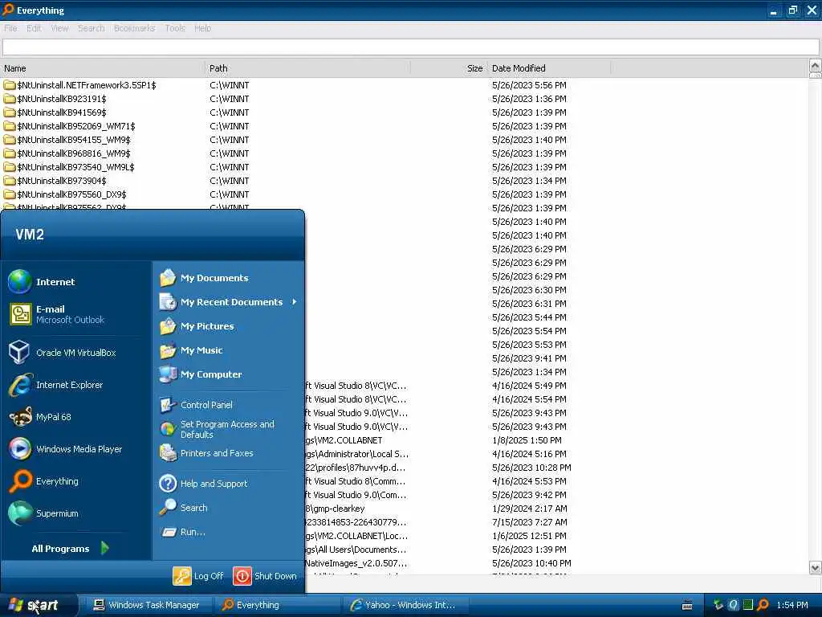The image size is (822, 617).
Task: Launch Supermium browser
Action: pos(43,513)
